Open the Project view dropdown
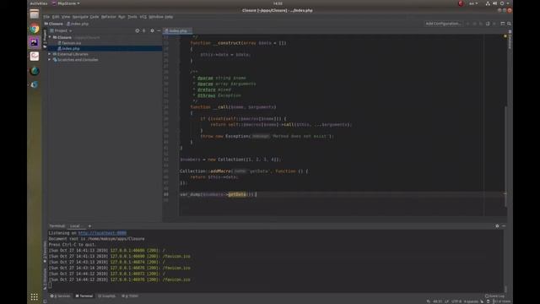 coord(61,30)
